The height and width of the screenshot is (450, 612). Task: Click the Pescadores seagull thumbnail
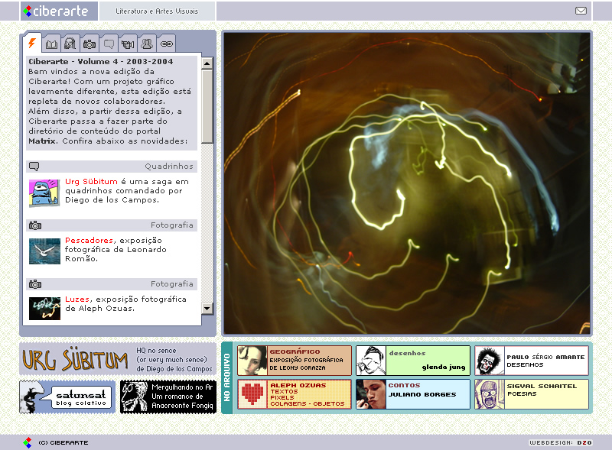[44, 251]
